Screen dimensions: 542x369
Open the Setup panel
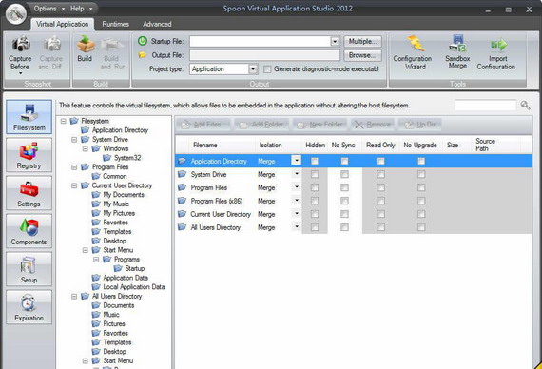click(29, 269)
